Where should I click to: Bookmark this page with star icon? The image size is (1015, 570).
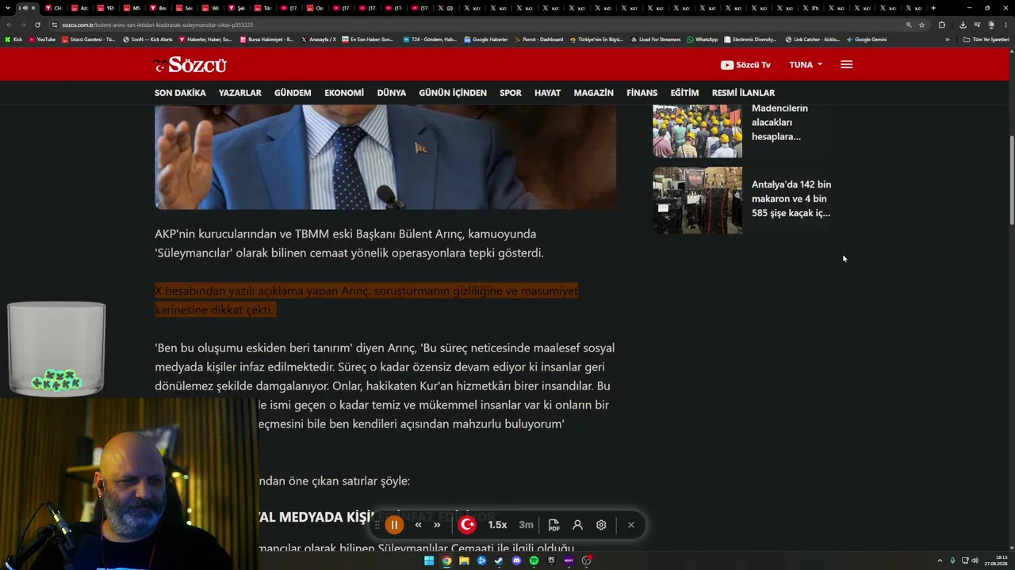(x=921, y=25)
